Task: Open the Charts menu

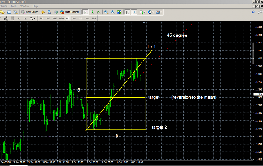Action: point(3,6)
